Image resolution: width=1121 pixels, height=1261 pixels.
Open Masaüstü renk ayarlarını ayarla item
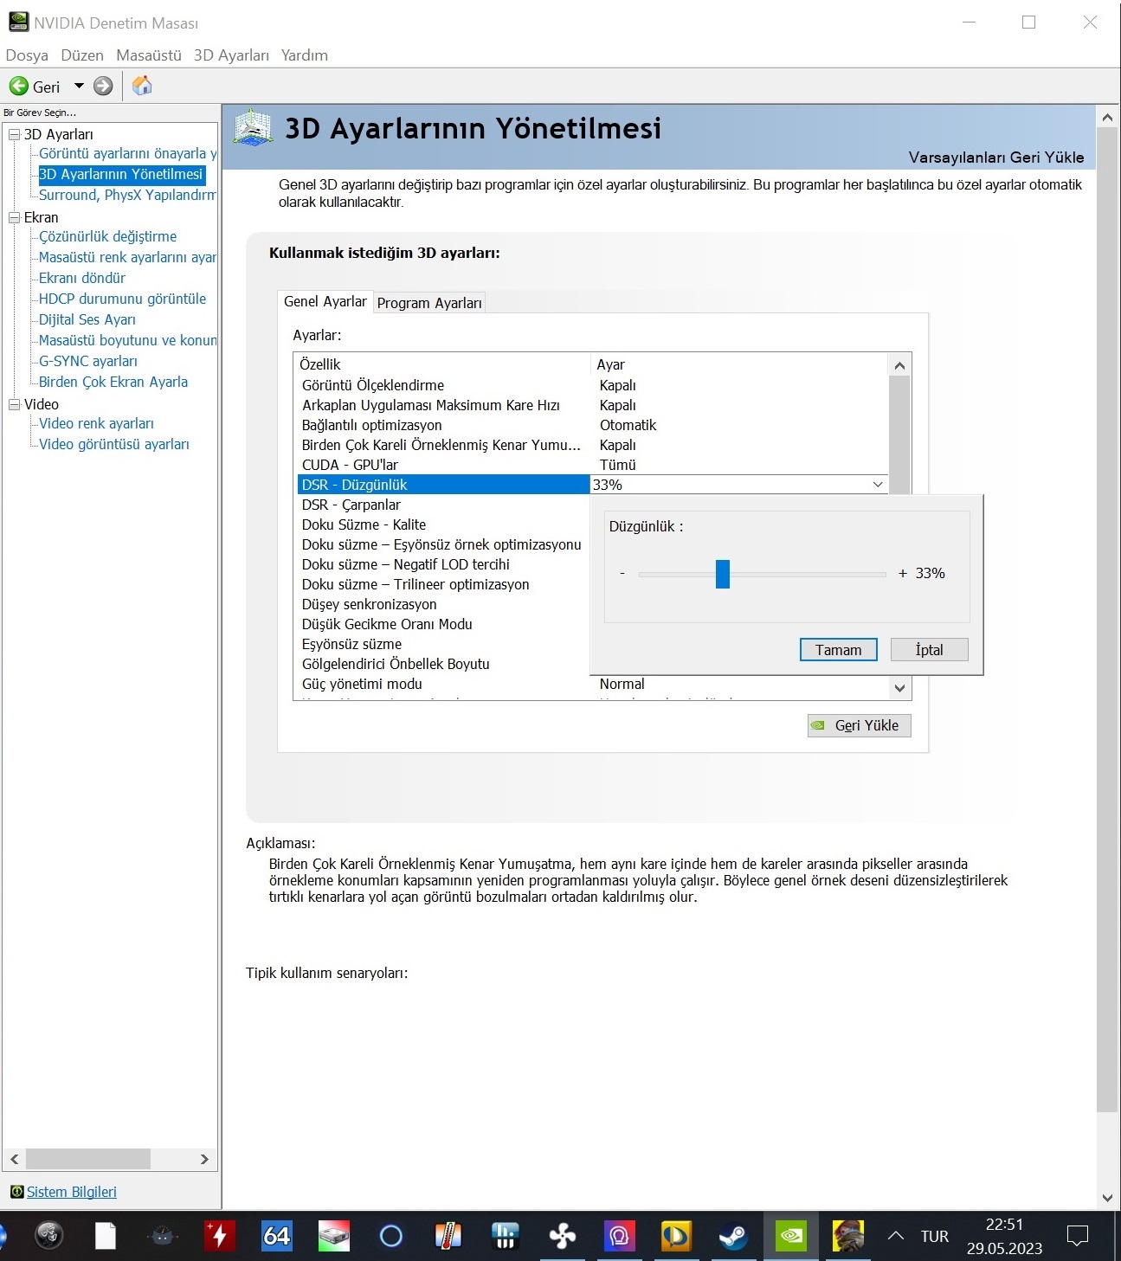[127, 257]
